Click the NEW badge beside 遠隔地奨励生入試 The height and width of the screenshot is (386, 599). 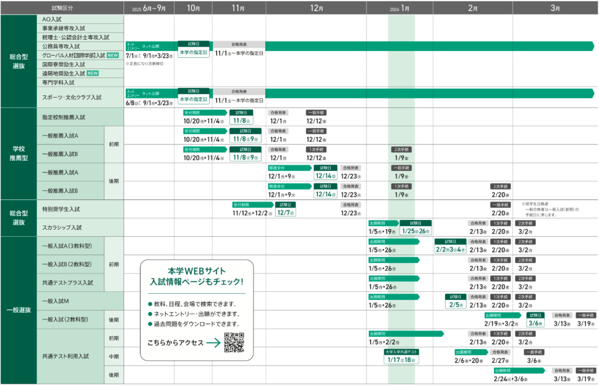pos(93,73)
